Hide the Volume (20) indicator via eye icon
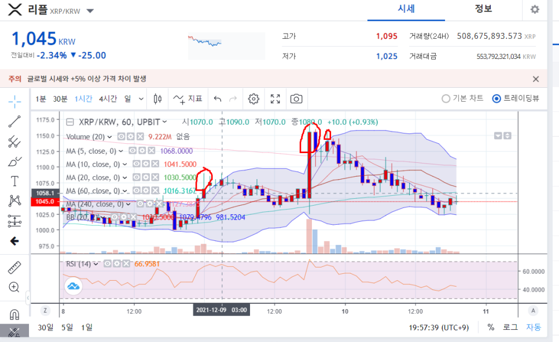Viewport: 559px width, 342px height. pos(121,137)
